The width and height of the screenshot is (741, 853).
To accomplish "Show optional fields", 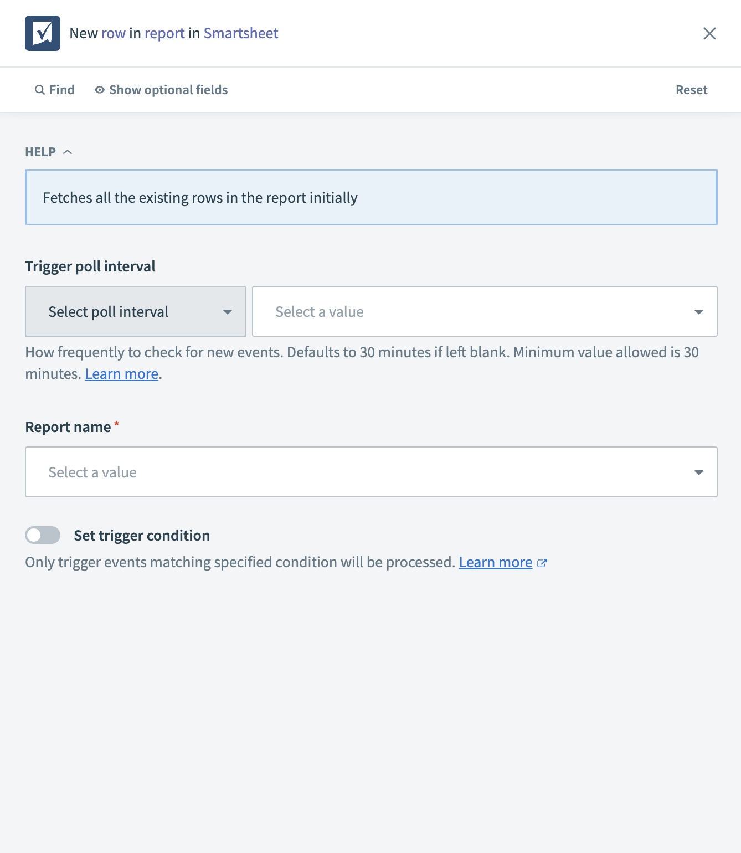I will click(x=168, y=90).
